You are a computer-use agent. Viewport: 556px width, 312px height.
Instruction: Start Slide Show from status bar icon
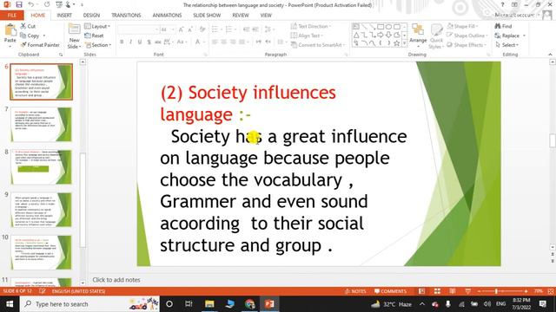pyautogui.click(x=468, y=291)
